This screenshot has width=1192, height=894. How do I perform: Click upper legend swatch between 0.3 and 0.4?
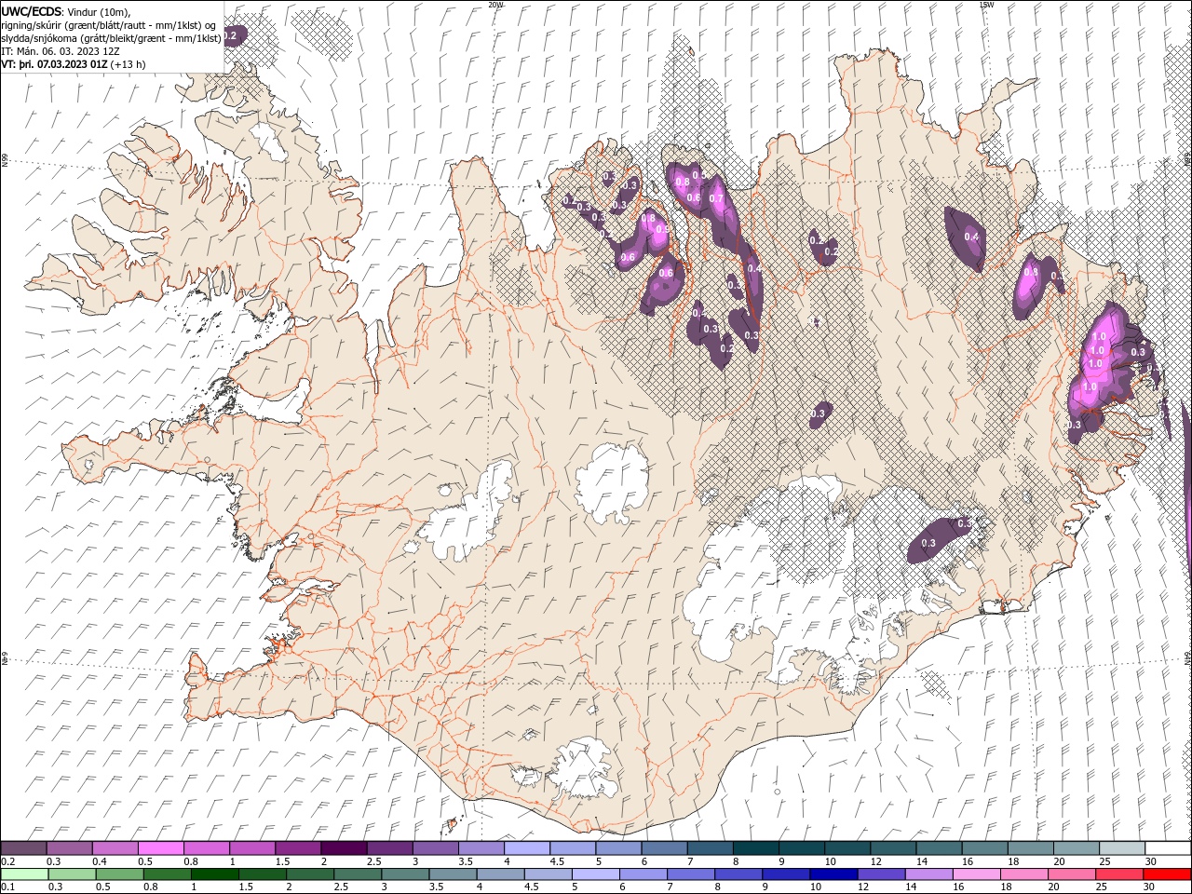point(69,848)
